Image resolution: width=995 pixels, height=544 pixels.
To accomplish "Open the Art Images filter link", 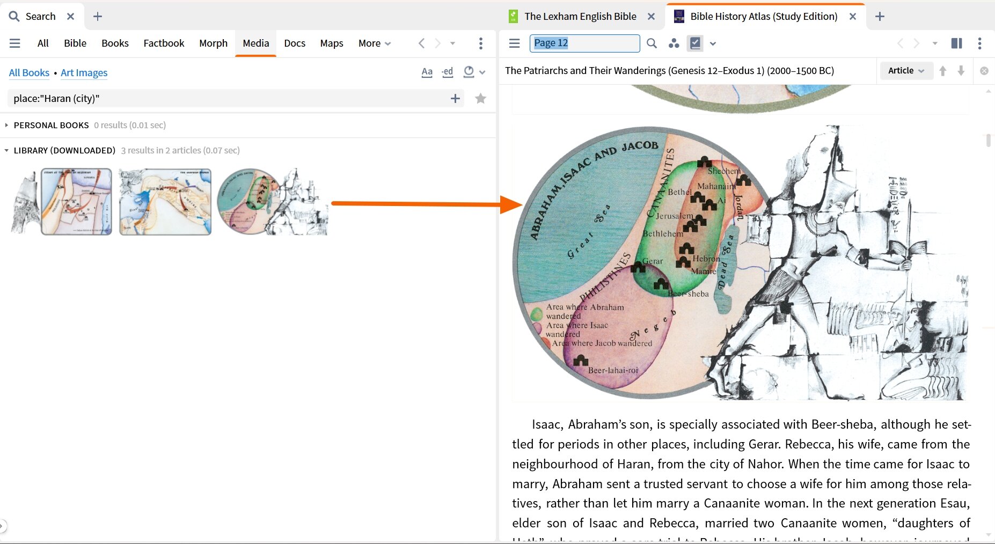I will [x=84, y=72].
